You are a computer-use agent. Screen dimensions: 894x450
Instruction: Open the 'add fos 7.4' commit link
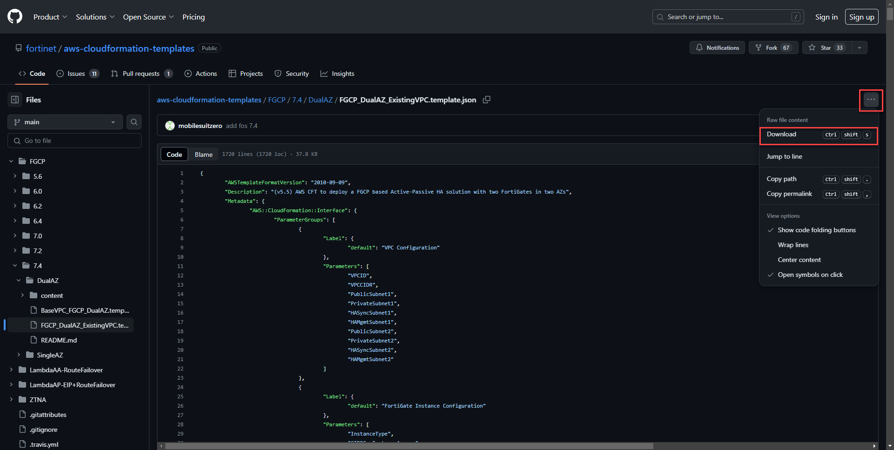pos(242,126)
